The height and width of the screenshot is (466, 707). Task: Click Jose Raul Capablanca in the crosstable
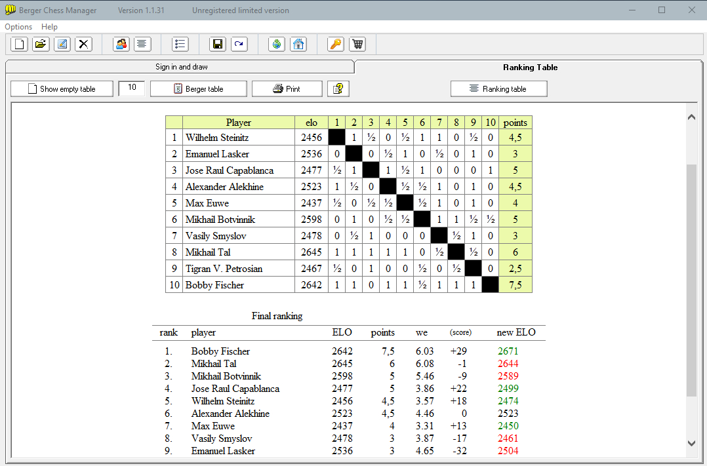[x=230, y=170]
